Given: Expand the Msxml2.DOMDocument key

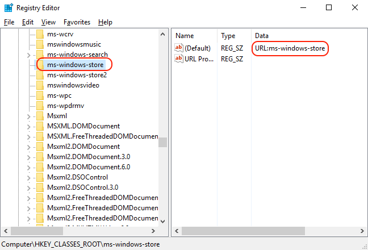Looking at the screenshot, I should coord(28,147).
